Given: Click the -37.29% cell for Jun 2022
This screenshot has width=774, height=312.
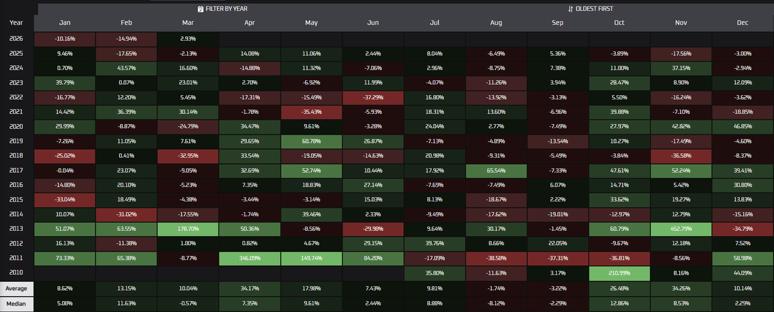Looking at the screenshot, I should [x=373, y=97].
